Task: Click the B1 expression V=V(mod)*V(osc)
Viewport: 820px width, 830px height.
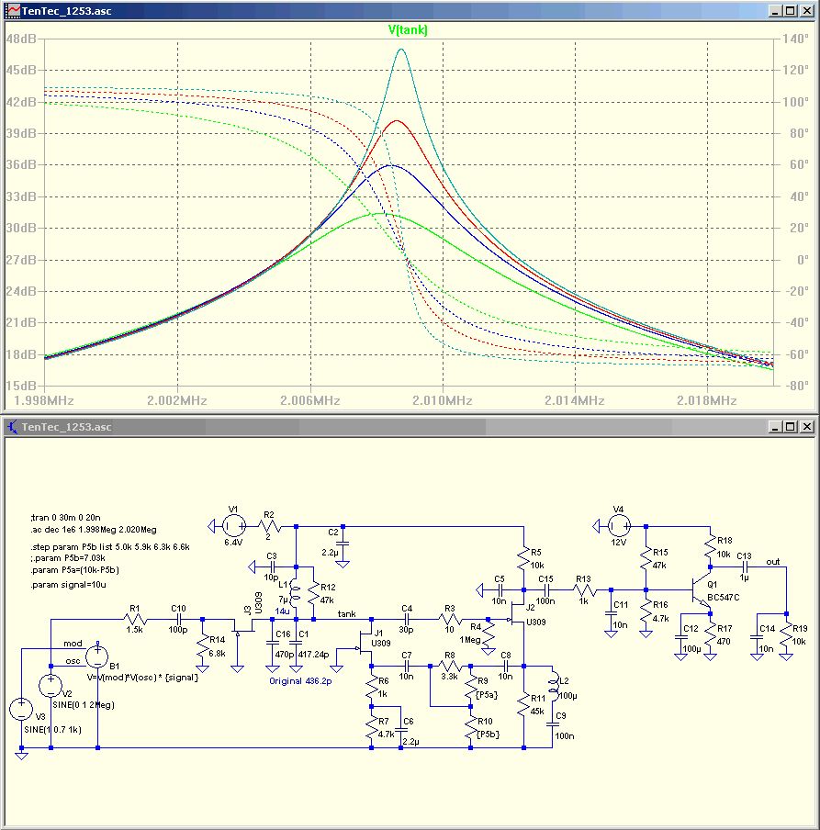Action: click(x=142, y=677)
